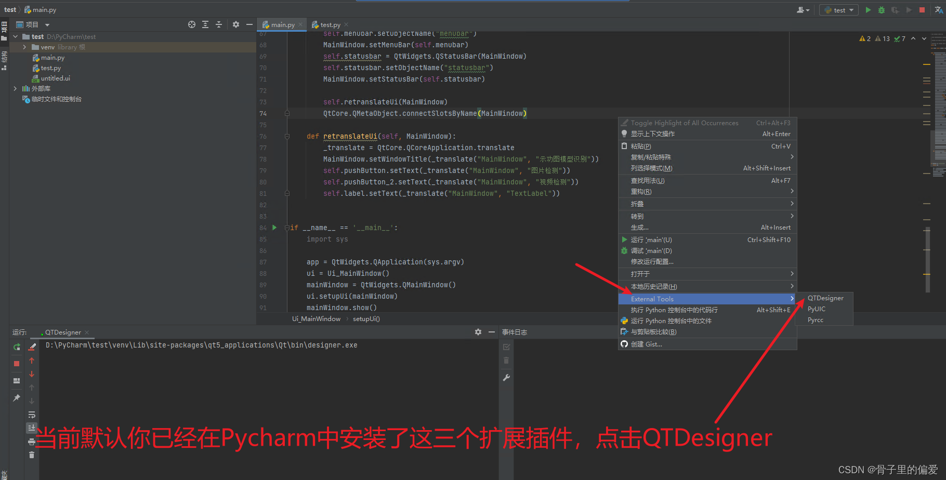
Task: Collapse the test project root folder
Action: [x=16, y=37]
